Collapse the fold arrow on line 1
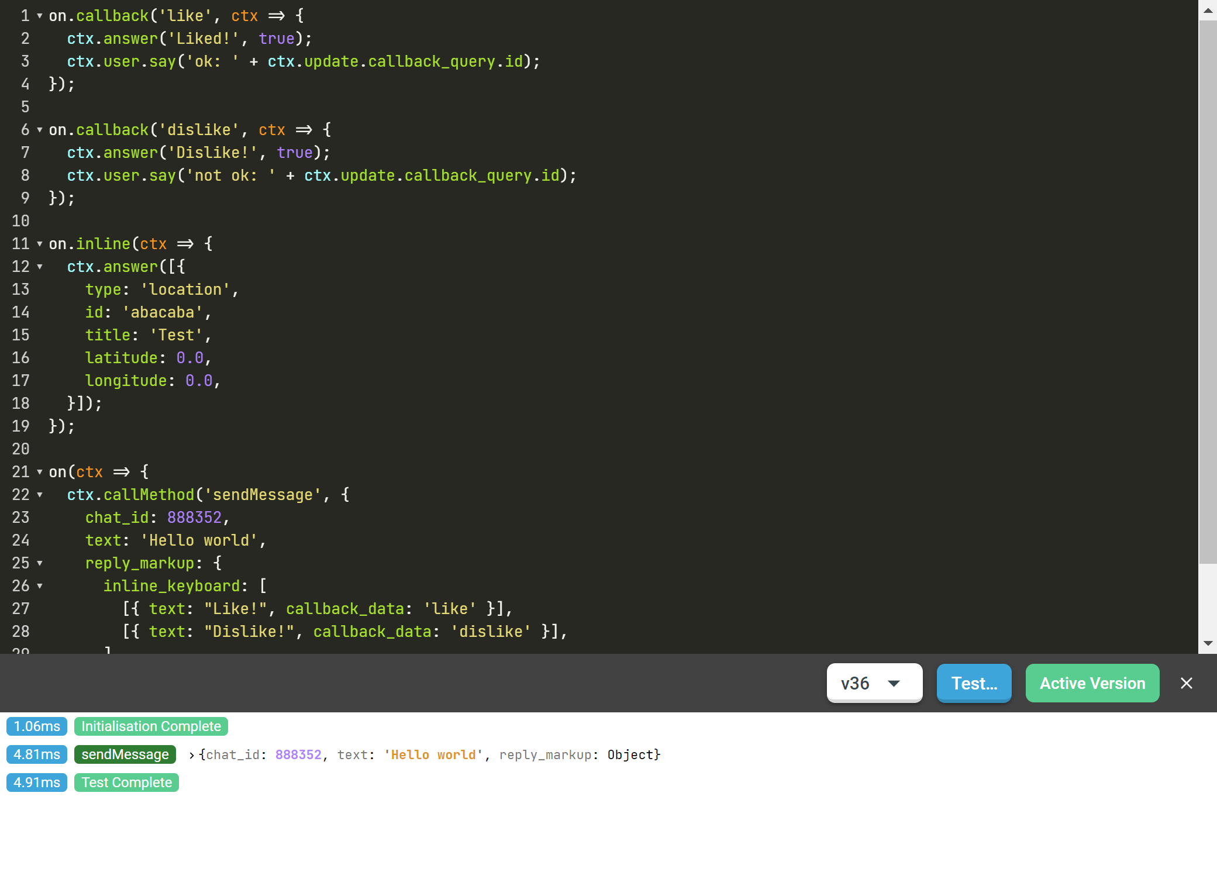1217x872 pixels. [40, 16]
